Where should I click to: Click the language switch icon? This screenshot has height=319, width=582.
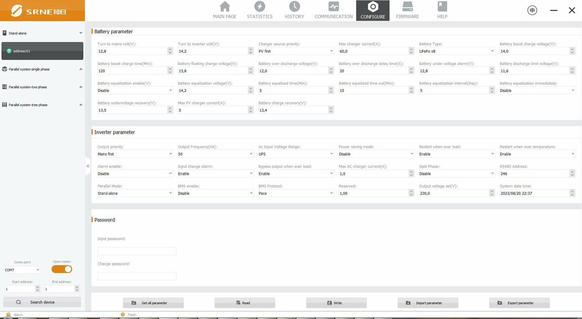point(533,10)
